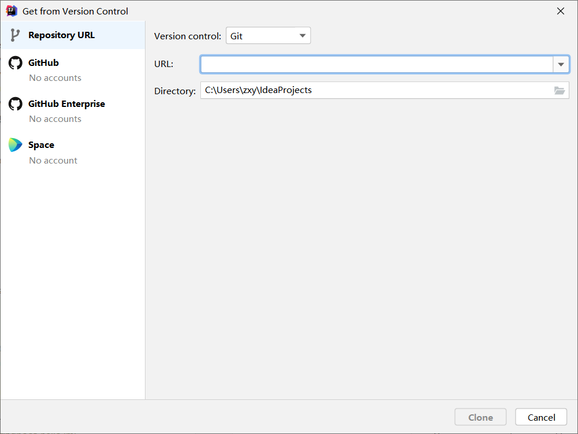Click the IntelliJ IDEA title bar icon
Viewport: 578px width, 434px height.
(x=12, y=11)
